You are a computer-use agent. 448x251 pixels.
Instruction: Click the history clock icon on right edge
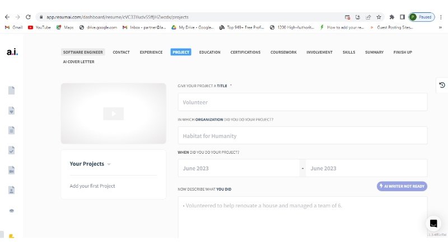(x=442, y=85)
